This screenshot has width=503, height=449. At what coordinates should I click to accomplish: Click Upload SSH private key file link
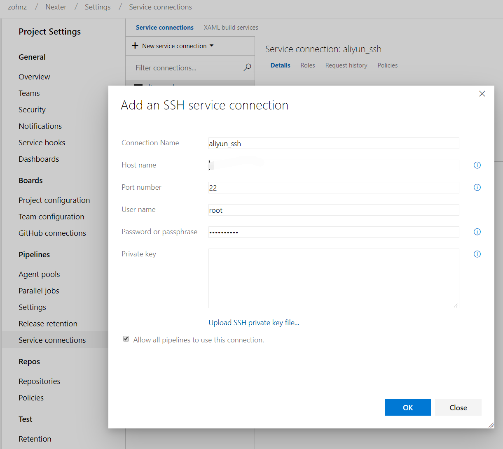[x=254, y=323]
